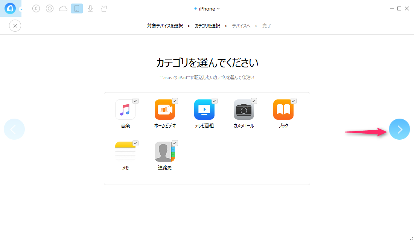The width and height of the screenshot is (414, 241).
Task: Open the dropdown arrow beside AnyTrans logo
Action: point(21,9)
